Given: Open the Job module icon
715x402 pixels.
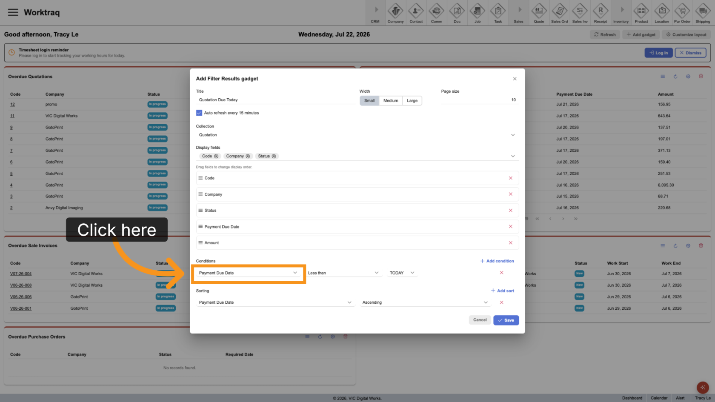Looking at the screenshot, I should [x=477, y=13].
